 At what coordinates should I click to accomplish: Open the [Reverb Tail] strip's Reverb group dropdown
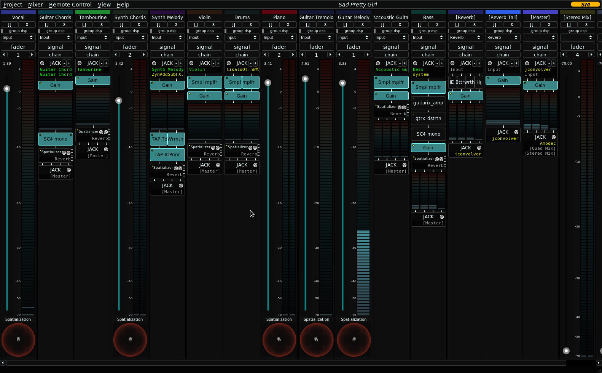[x=503, y=37]
